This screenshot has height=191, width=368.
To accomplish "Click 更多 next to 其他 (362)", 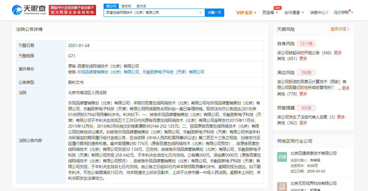I will pyautogui.click(x=303, y=123).
